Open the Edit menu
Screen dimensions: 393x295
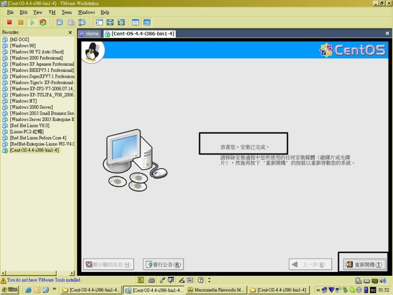24,12
